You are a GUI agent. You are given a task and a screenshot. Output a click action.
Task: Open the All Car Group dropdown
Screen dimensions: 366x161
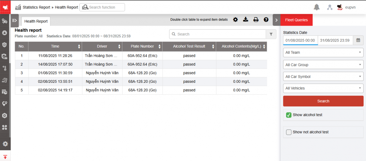(323, 65)
